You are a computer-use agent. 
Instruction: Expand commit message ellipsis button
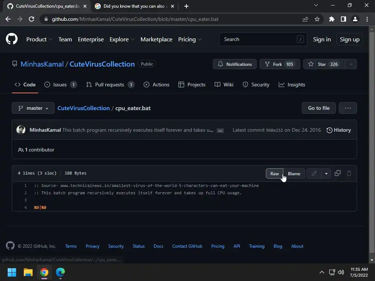click(220, 131)
